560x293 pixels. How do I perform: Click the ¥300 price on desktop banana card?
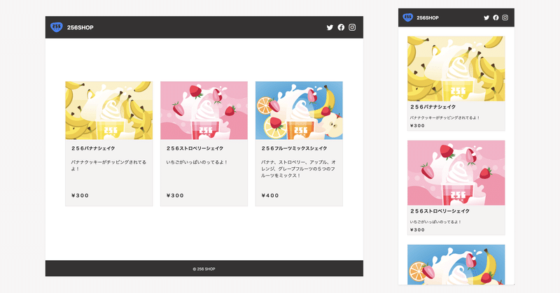[x=80, y=196]
